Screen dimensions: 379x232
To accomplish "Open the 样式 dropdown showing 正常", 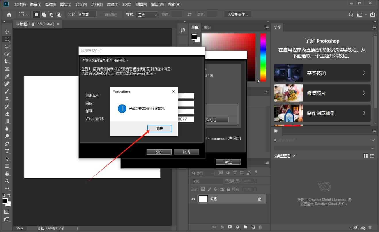I will 147,15.
